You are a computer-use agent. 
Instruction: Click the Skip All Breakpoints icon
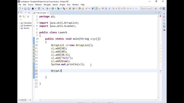pos(43,8)
